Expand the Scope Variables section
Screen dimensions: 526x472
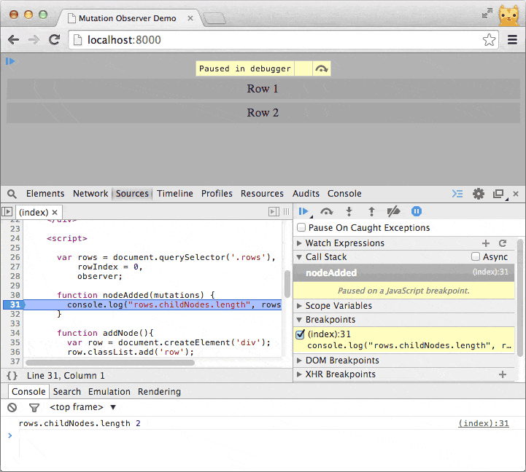click(338, 306)
